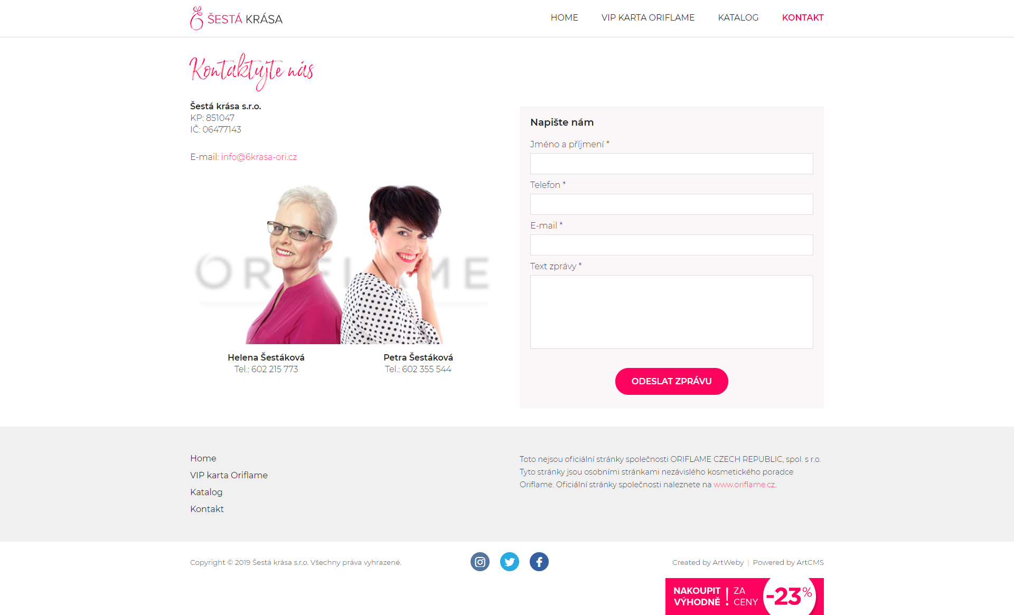Click footer Katalog link
Image resolution: width=1014 pixels, height=615 pixels.
click(206, 492)
